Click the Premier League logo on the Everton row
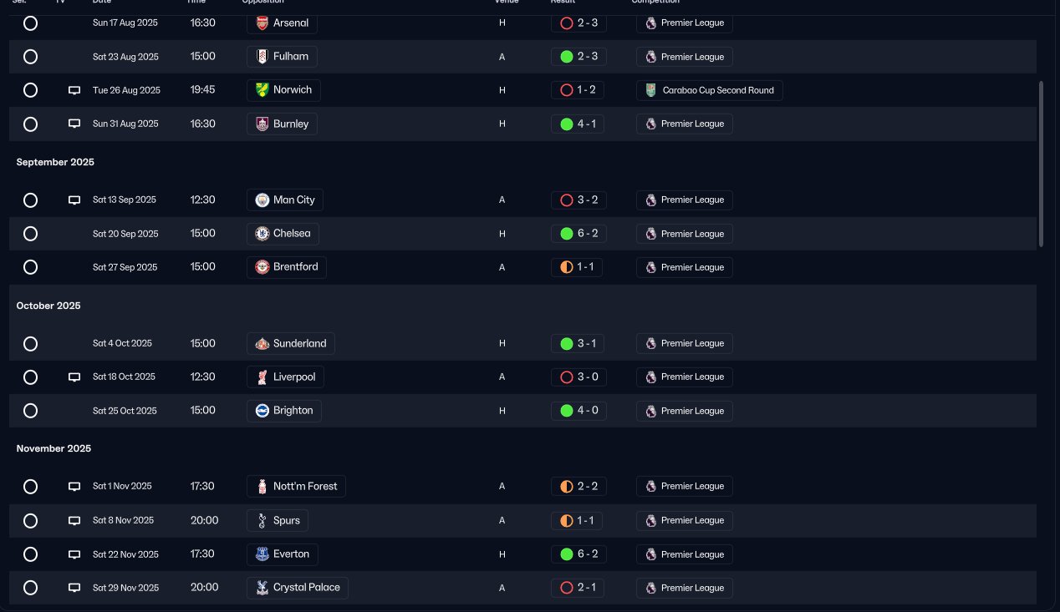 point(651,554)
